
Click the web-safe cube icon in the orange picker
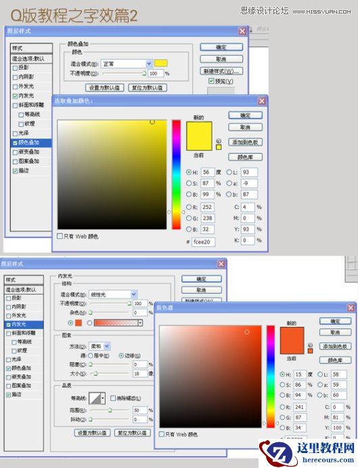310,345
